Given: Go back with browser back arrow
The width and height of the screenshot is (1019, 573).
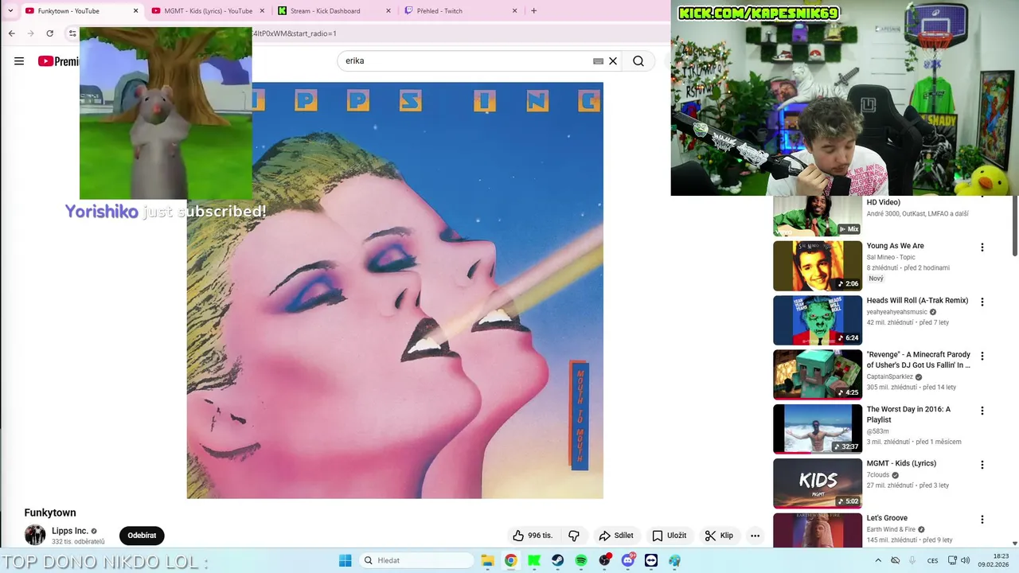Looking at the screenshot, I should (x=11, y=33).
